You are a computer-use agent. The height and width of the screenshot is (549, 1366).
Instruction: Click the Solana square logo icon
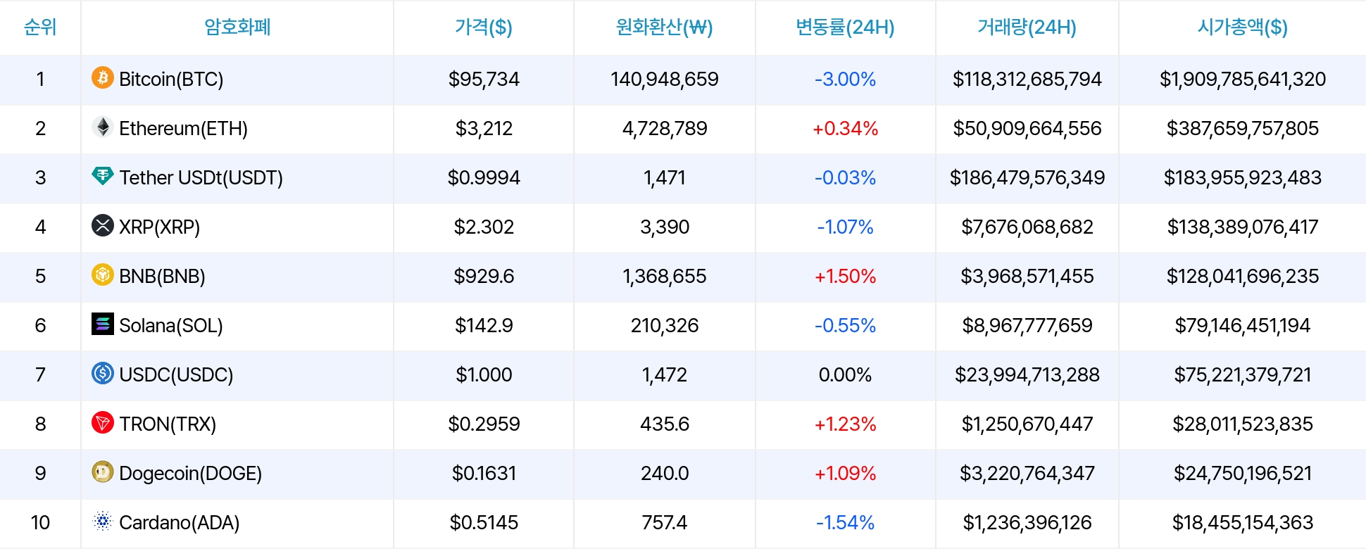pyautogui.click(x=103, y=324)
